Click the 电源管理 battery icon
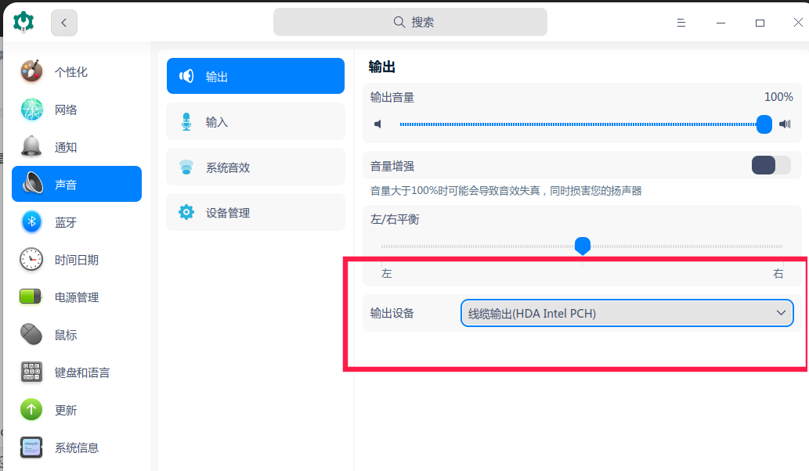 [x=31, y=297]
